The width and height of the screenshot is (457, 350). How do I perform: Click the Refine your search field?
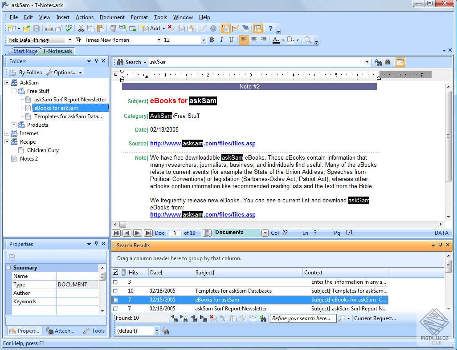(x=302, y=318)
